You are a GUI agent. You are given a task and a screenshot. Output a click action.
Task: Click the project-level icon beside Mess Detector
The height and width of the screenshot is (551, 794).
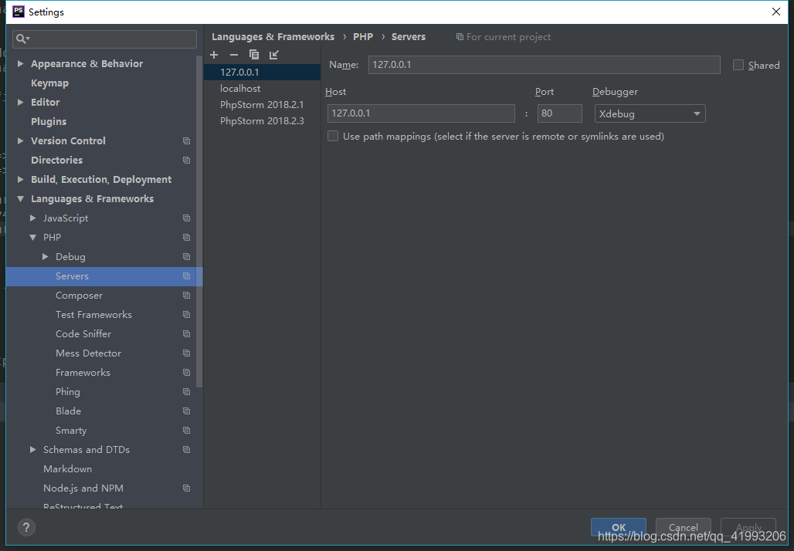click(x=186, y=353)
